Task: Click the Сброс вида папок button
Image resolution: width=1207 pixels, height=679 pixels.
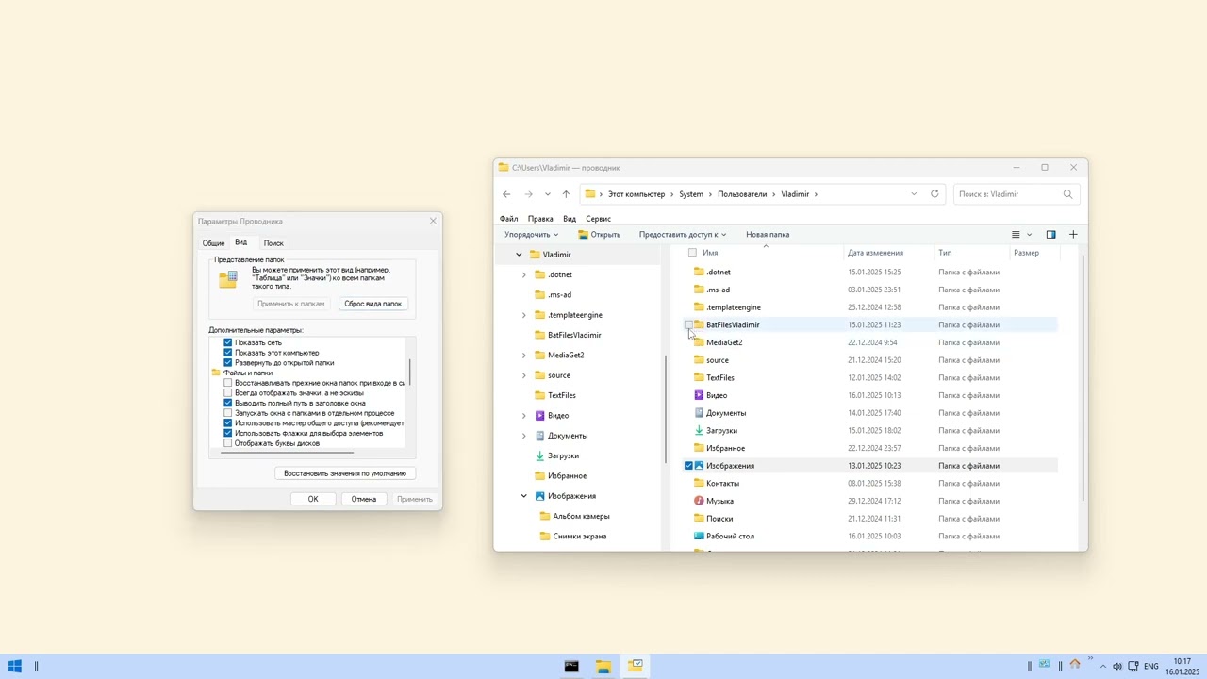Action: point(373,304)
